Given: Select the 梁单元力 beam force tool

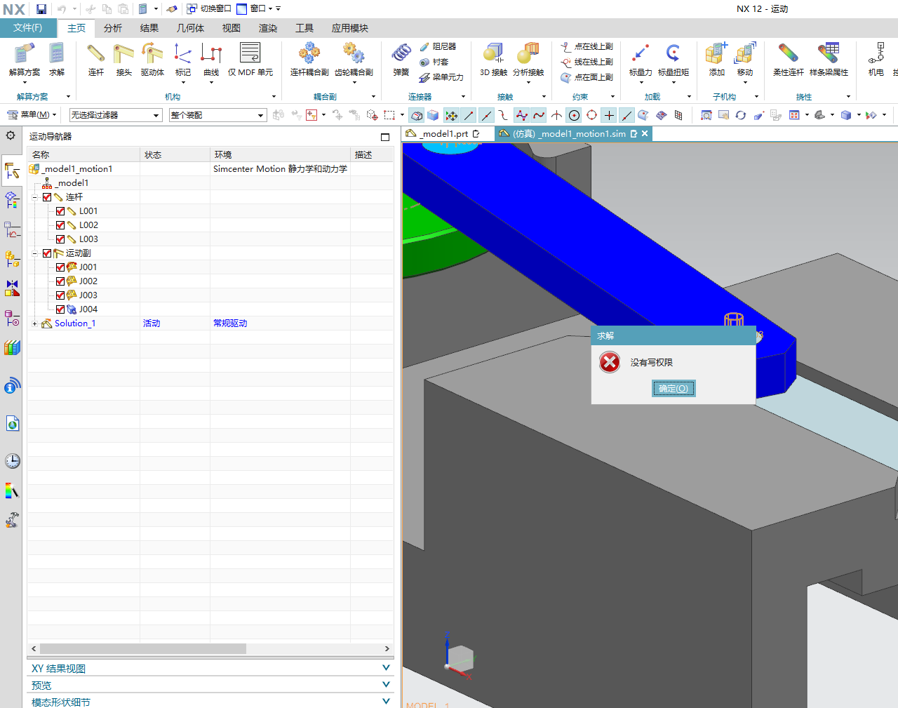Looking at the screenshot, I should click(441, 77).
